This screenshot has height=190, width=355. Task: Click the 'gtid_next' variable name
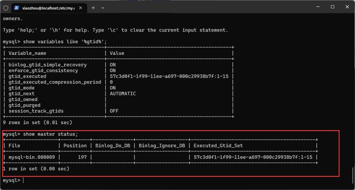22,93
